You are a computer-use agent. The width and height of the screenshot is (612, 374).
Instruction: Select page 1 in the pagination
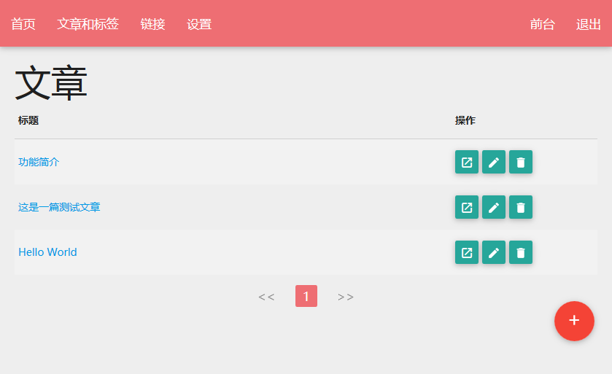[x=306, y=296]
